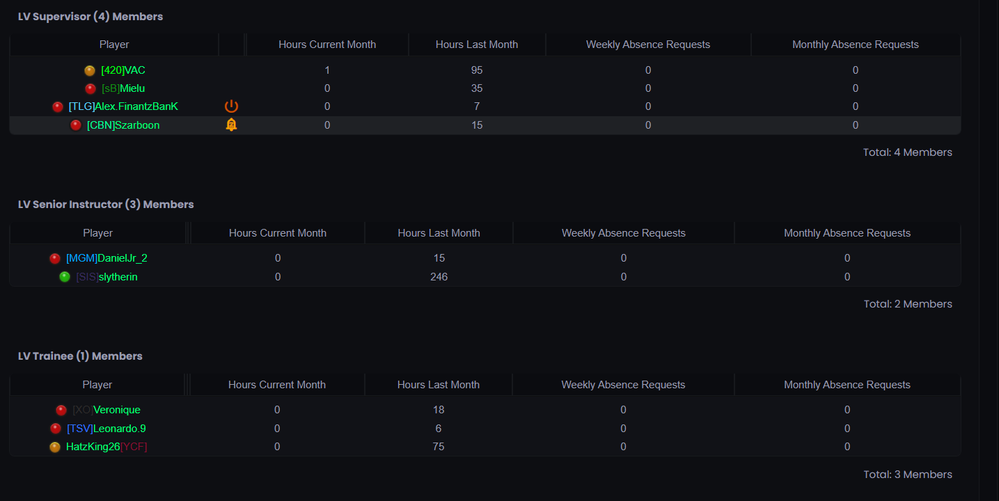Open player profile [TLG]Alex.FinantzBanK

pos(123,106)
